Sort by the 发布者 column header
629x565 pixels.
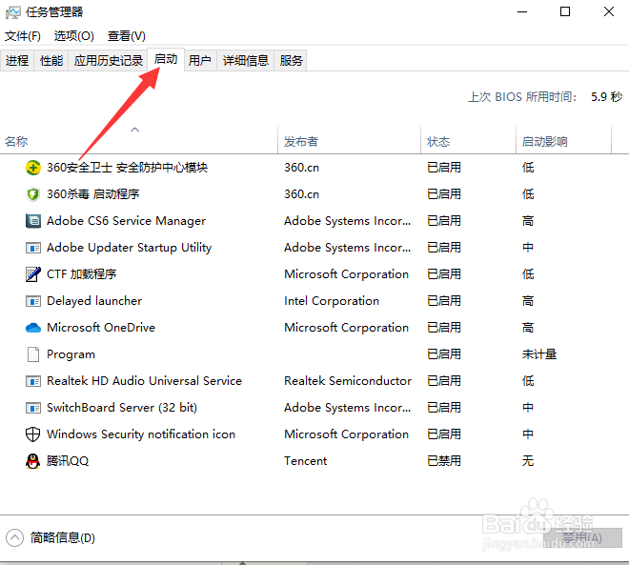point(349,140)
